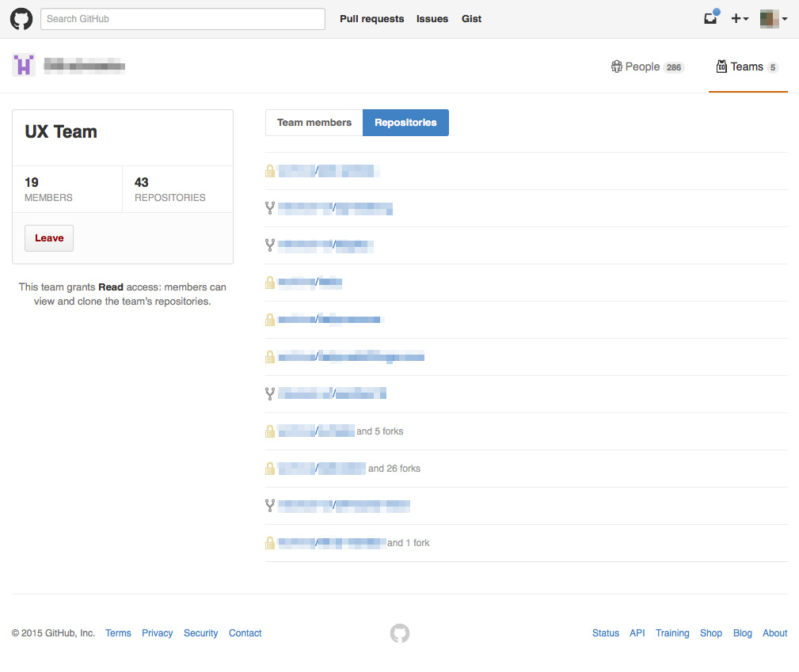Click the lock icon on the first private repository
This screenshot has height=672, width=799.
(x=270, y=170)
